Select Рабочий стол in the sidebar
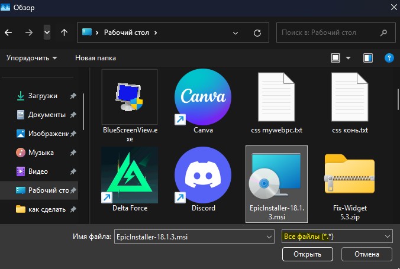Viewport: 400px width, 269px height. pos(39,190)
